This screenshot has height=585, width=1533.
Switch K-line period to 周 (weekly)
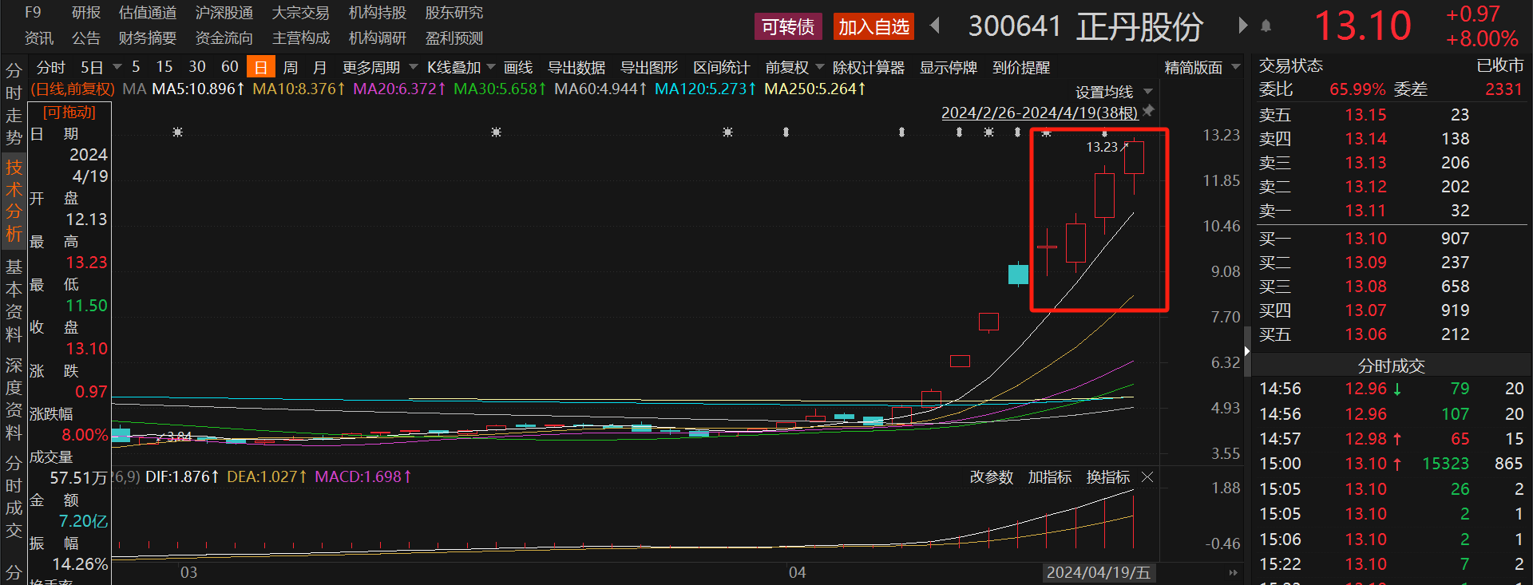(291, 67)
